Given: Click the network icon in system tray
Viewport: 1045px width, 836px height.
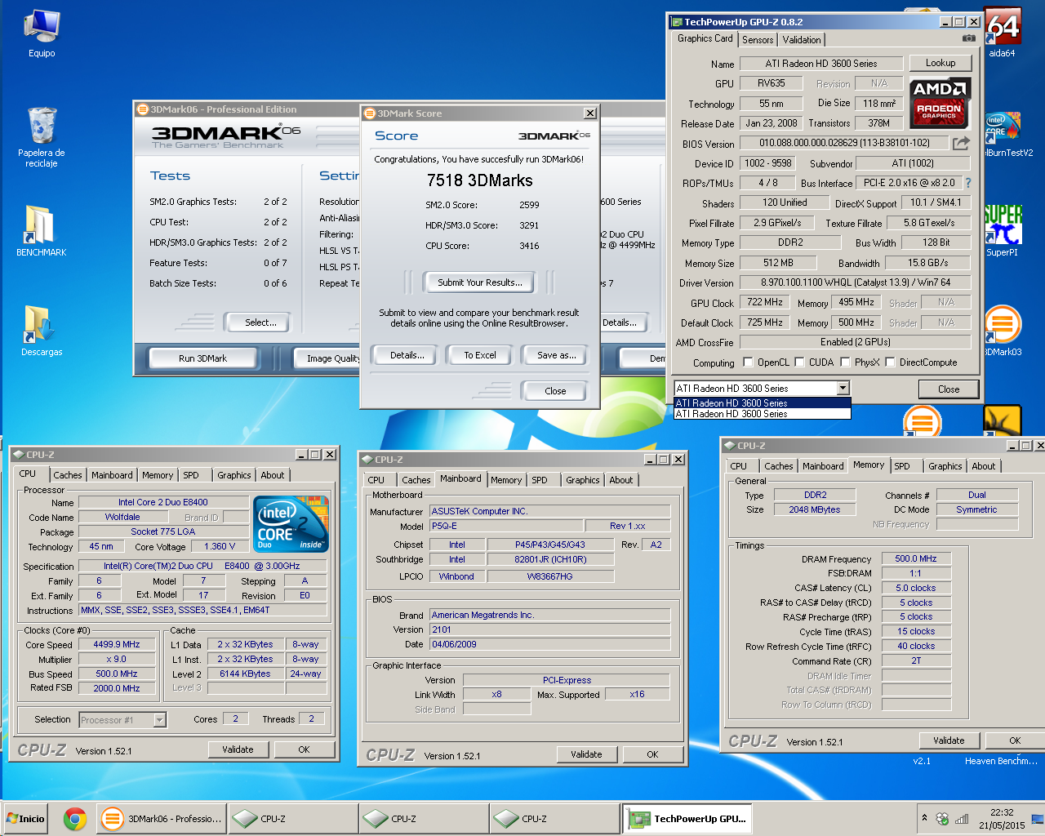Looking at the screenshot, I should [962, 819].
